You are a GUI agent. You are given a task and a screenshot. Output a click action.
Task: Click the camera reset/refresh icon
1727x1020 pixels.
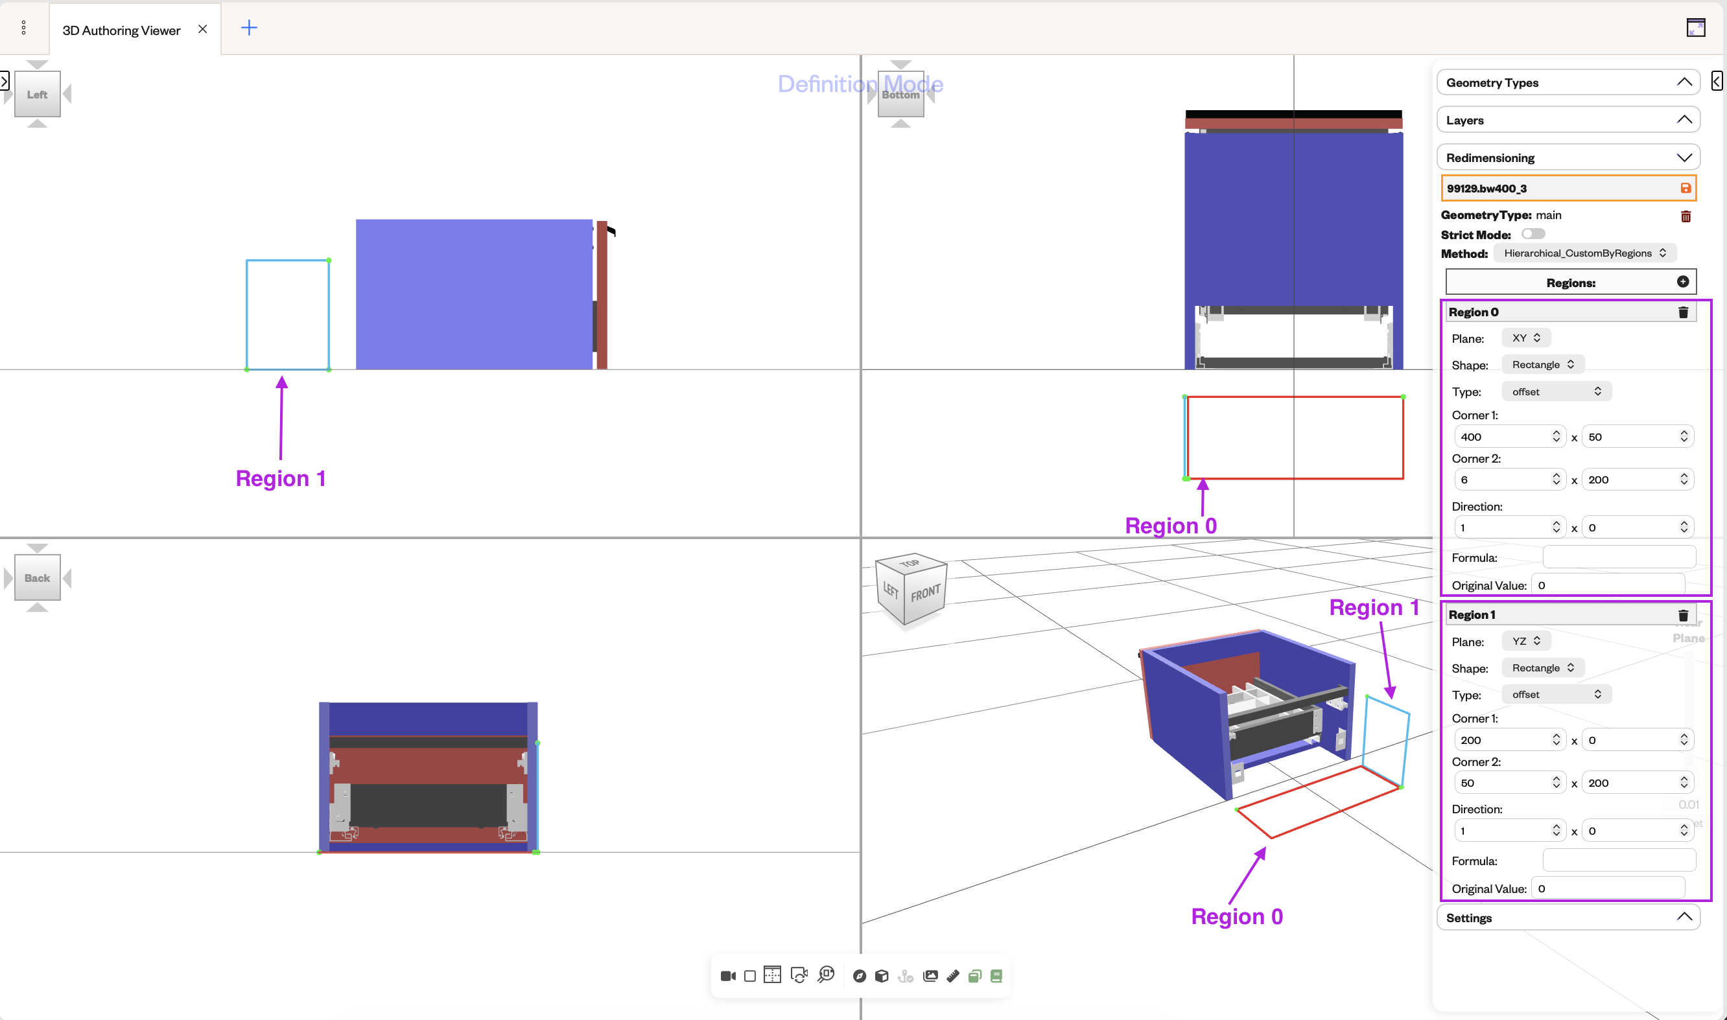coord(799,975)
